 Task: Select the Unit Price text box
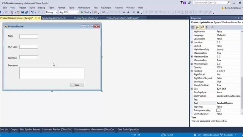29,57
